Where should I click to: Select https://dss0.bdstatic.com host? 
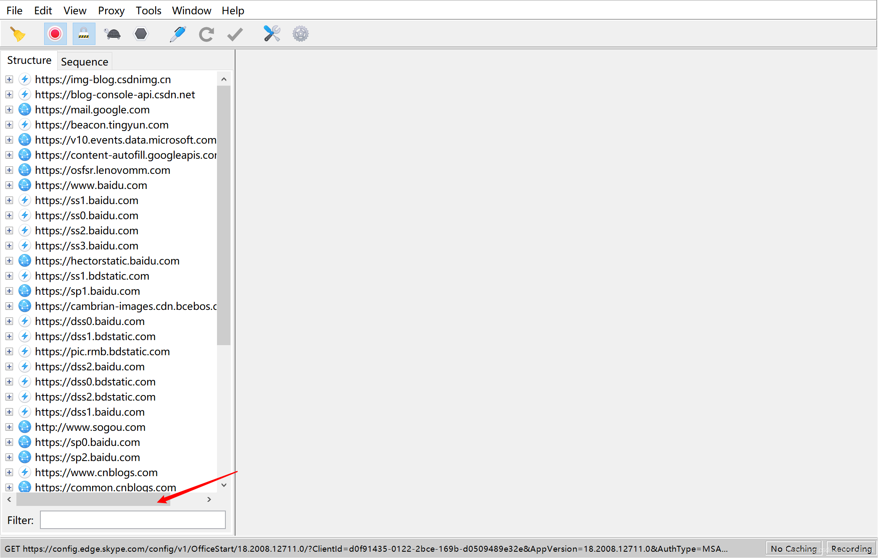coord(95,382)
